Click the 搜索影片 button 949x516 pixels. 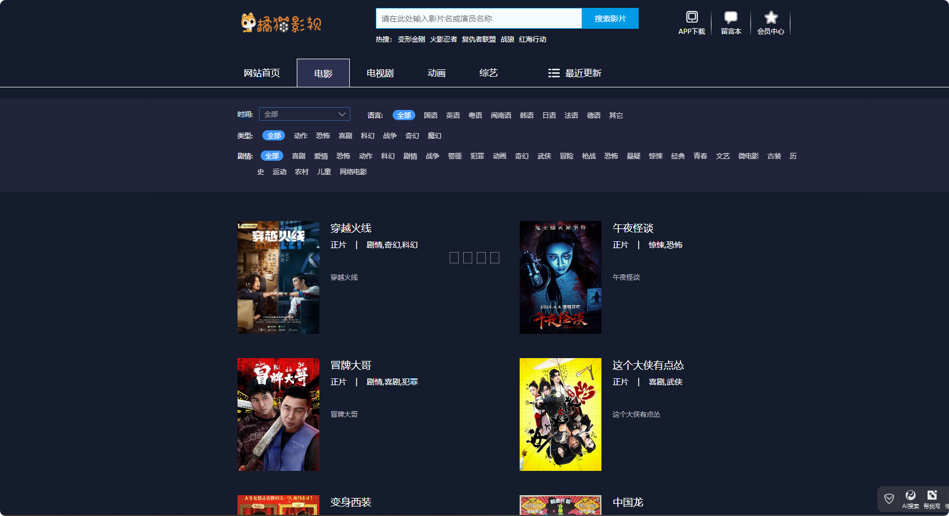click(x=610, y=19)
